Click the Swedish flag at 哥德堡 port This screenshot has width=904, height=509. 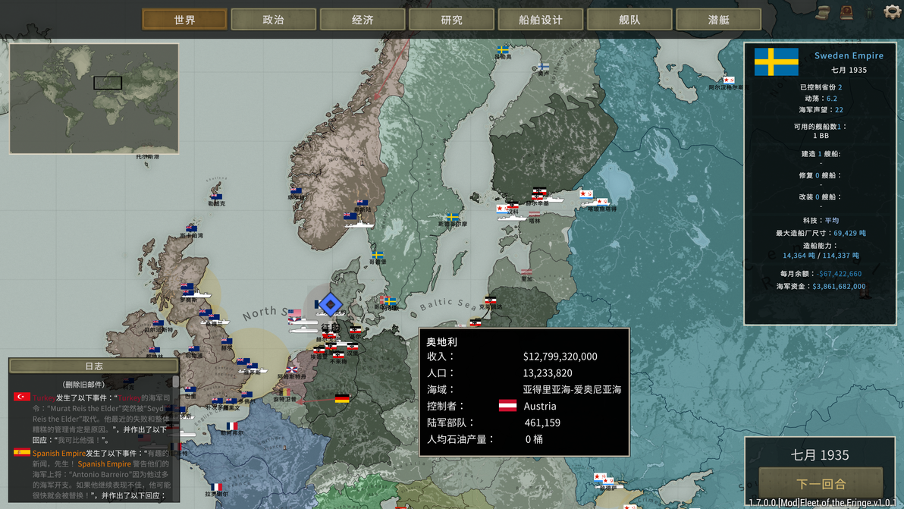(378, 255)
